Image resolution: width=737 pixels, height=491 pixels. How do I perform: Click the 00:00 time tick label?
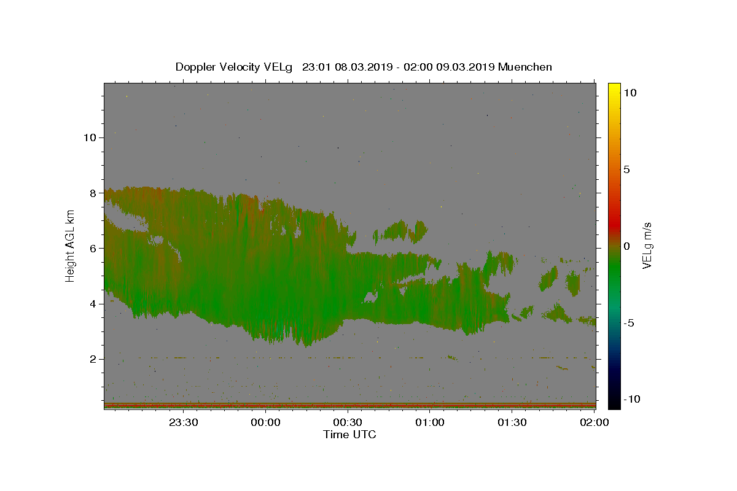(x=265, y=422)
